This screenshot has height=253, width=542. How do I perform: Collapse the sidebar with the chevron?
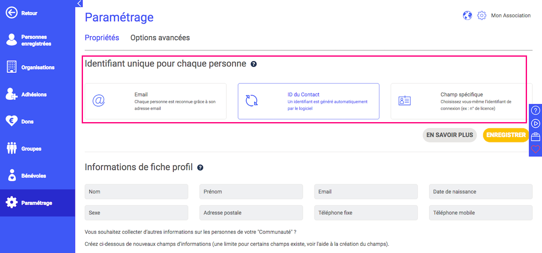[79, 3]
